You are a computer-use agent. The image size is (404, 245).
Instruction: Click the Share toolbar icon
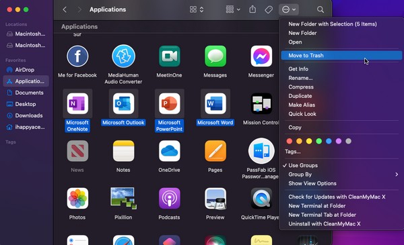pyautogui.click(x=252, y=9)
